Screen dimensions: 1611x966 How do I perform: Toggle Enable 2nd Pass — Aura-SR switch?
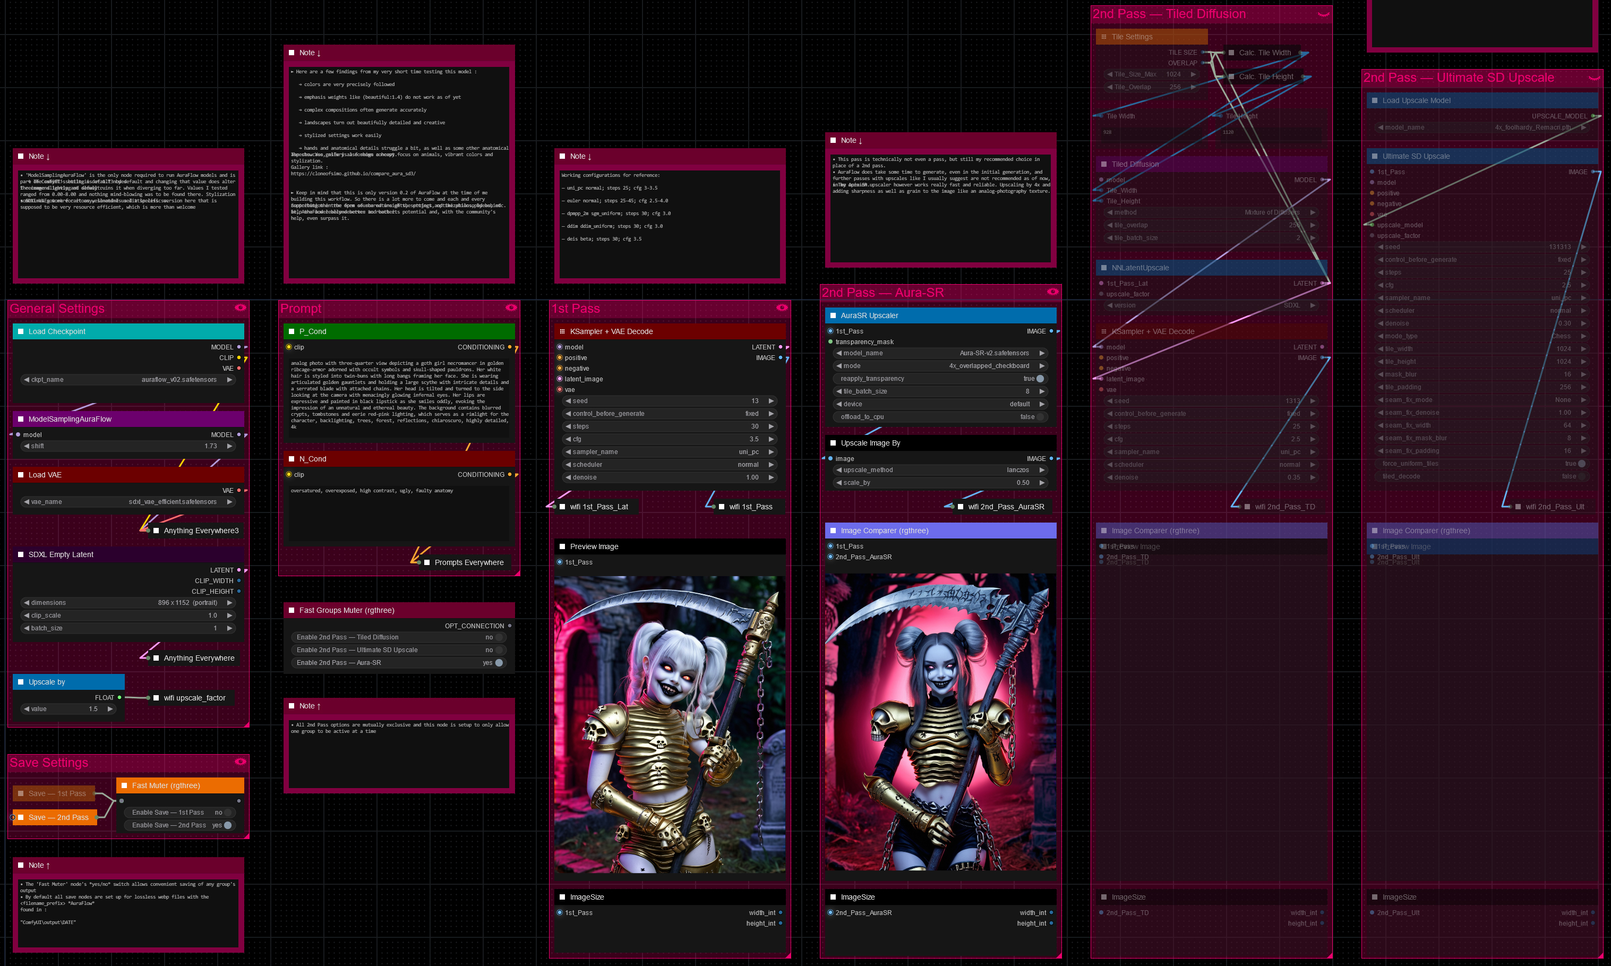point(499,663)
